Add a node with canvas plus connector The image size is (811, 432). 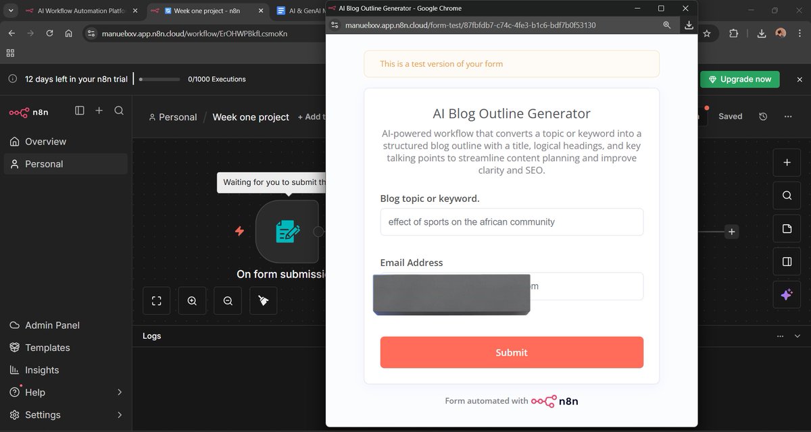[x=731, y=232]
